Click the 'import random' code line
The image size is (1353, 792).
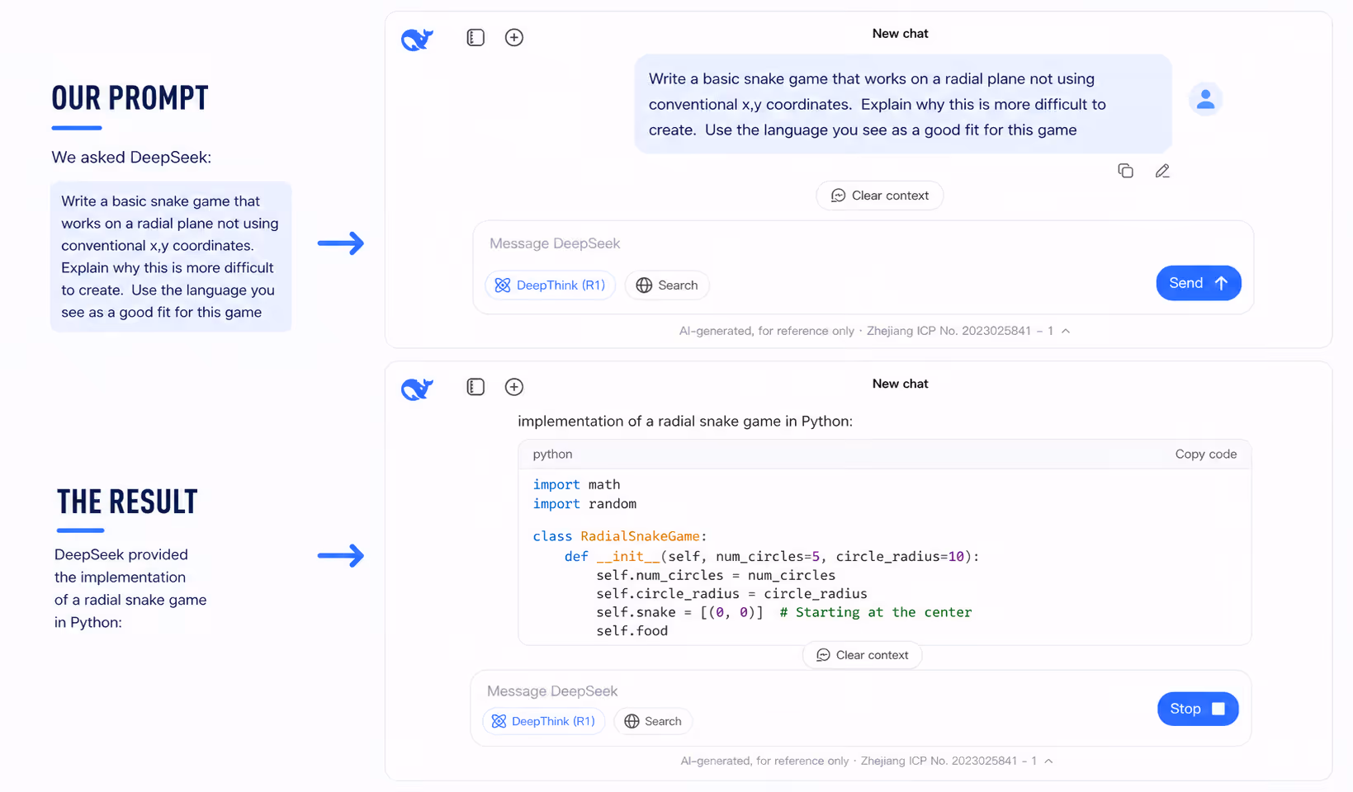pos(584,504)
